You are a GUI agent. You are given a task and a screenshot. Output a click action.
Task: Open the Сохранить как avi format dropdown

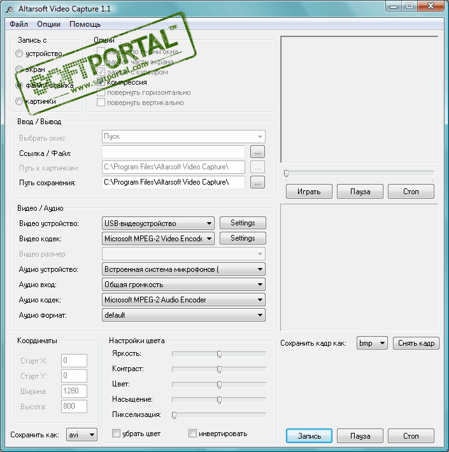[82, 435]
